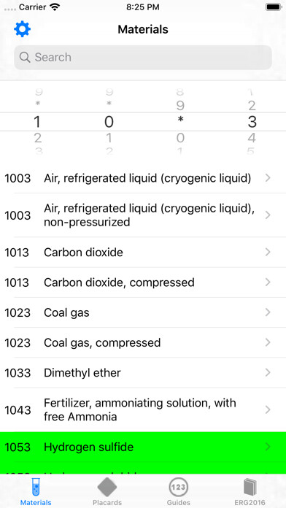
Task: Open the ERG2016 book icon
Action: 250,487
